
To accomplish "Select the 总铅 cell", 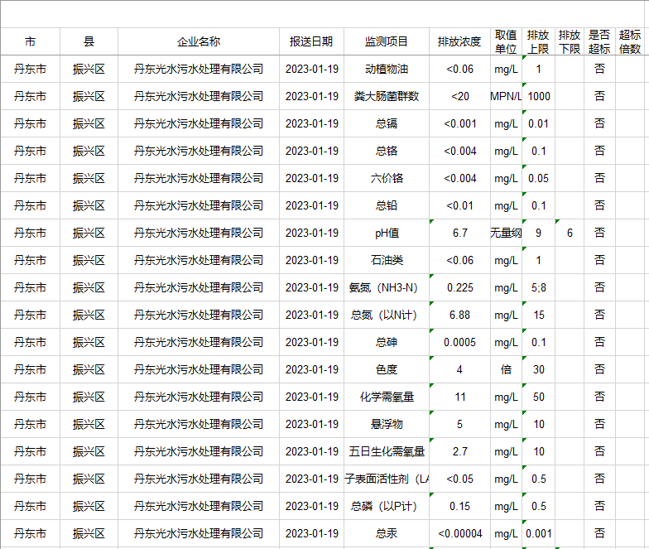I will point(387,205).
